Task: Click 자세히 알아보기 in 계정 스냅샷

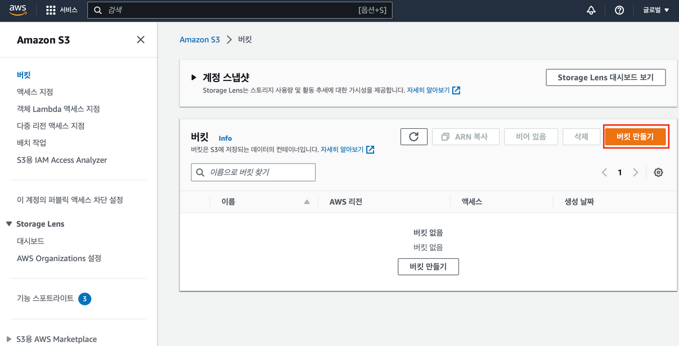Action: tap(428, 90)
